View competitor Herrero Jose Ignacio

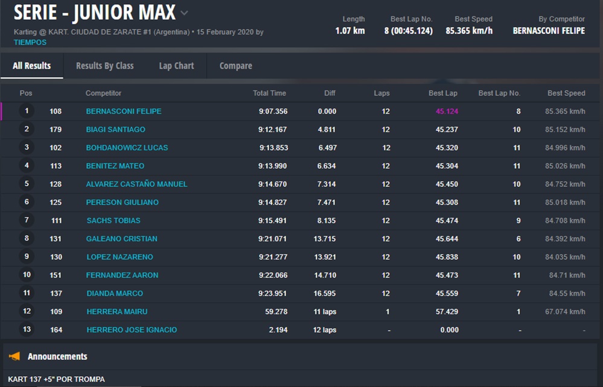click(132, 330)
